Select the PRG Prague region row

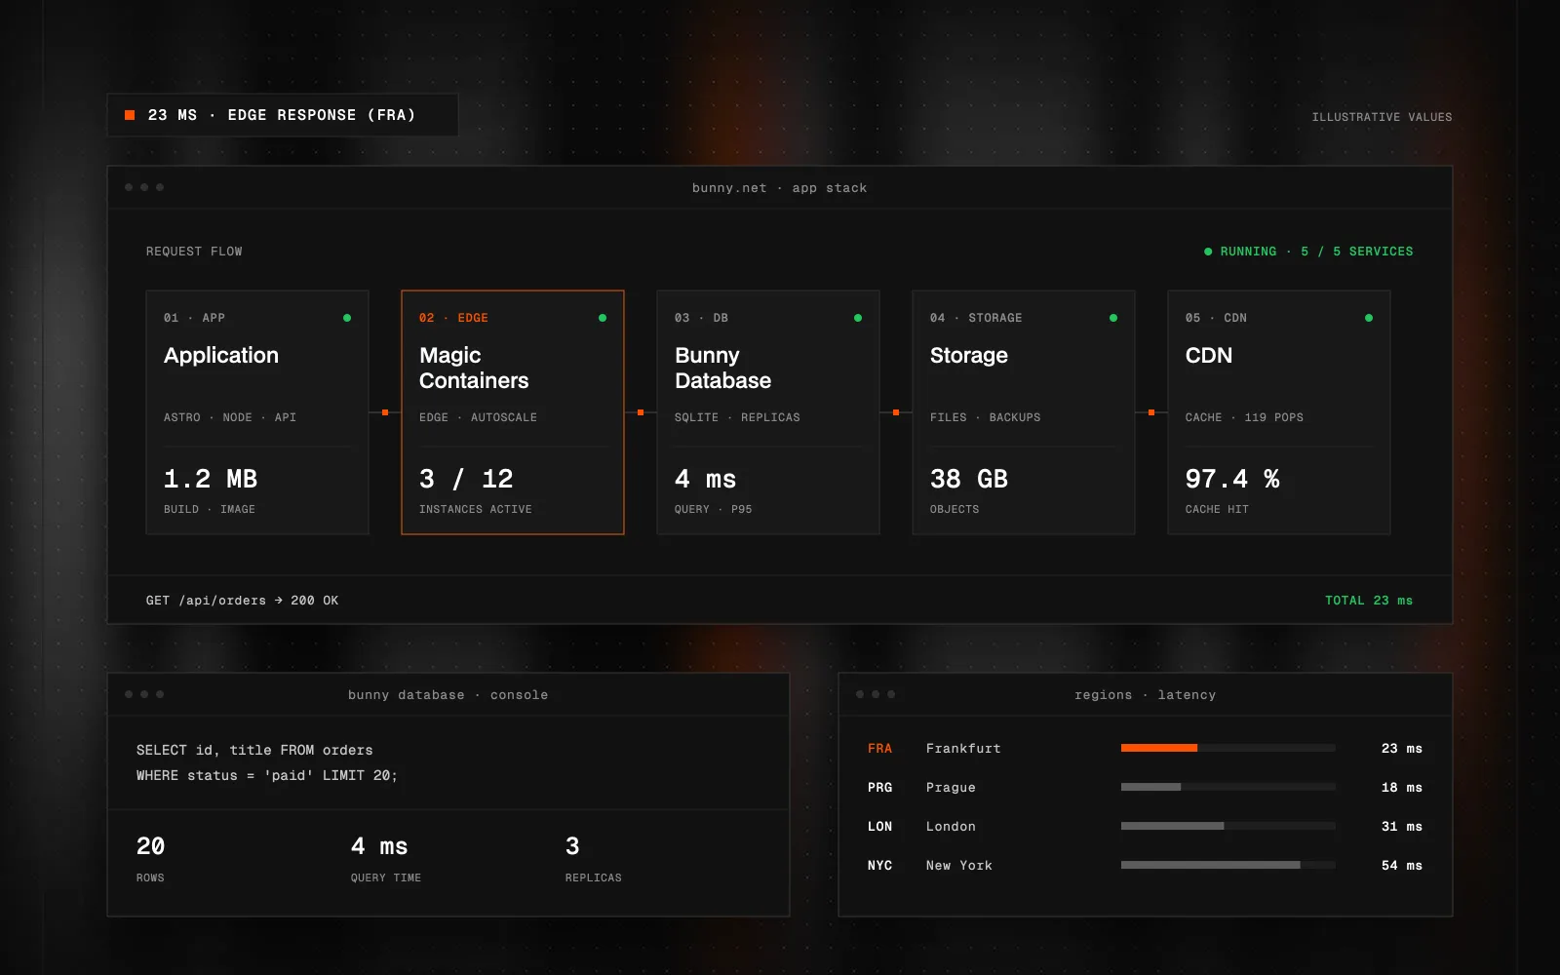pos(1145,788)
